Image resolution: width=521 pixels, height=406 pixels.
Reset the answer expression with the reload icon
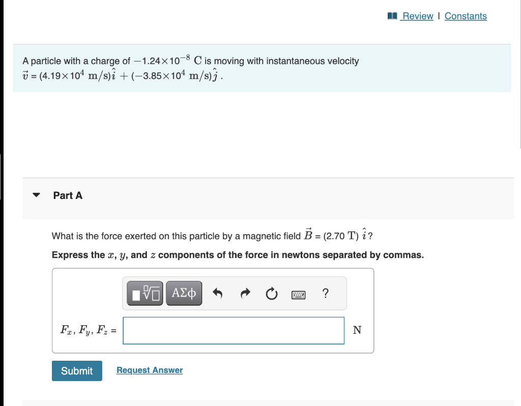coord(271,293)
